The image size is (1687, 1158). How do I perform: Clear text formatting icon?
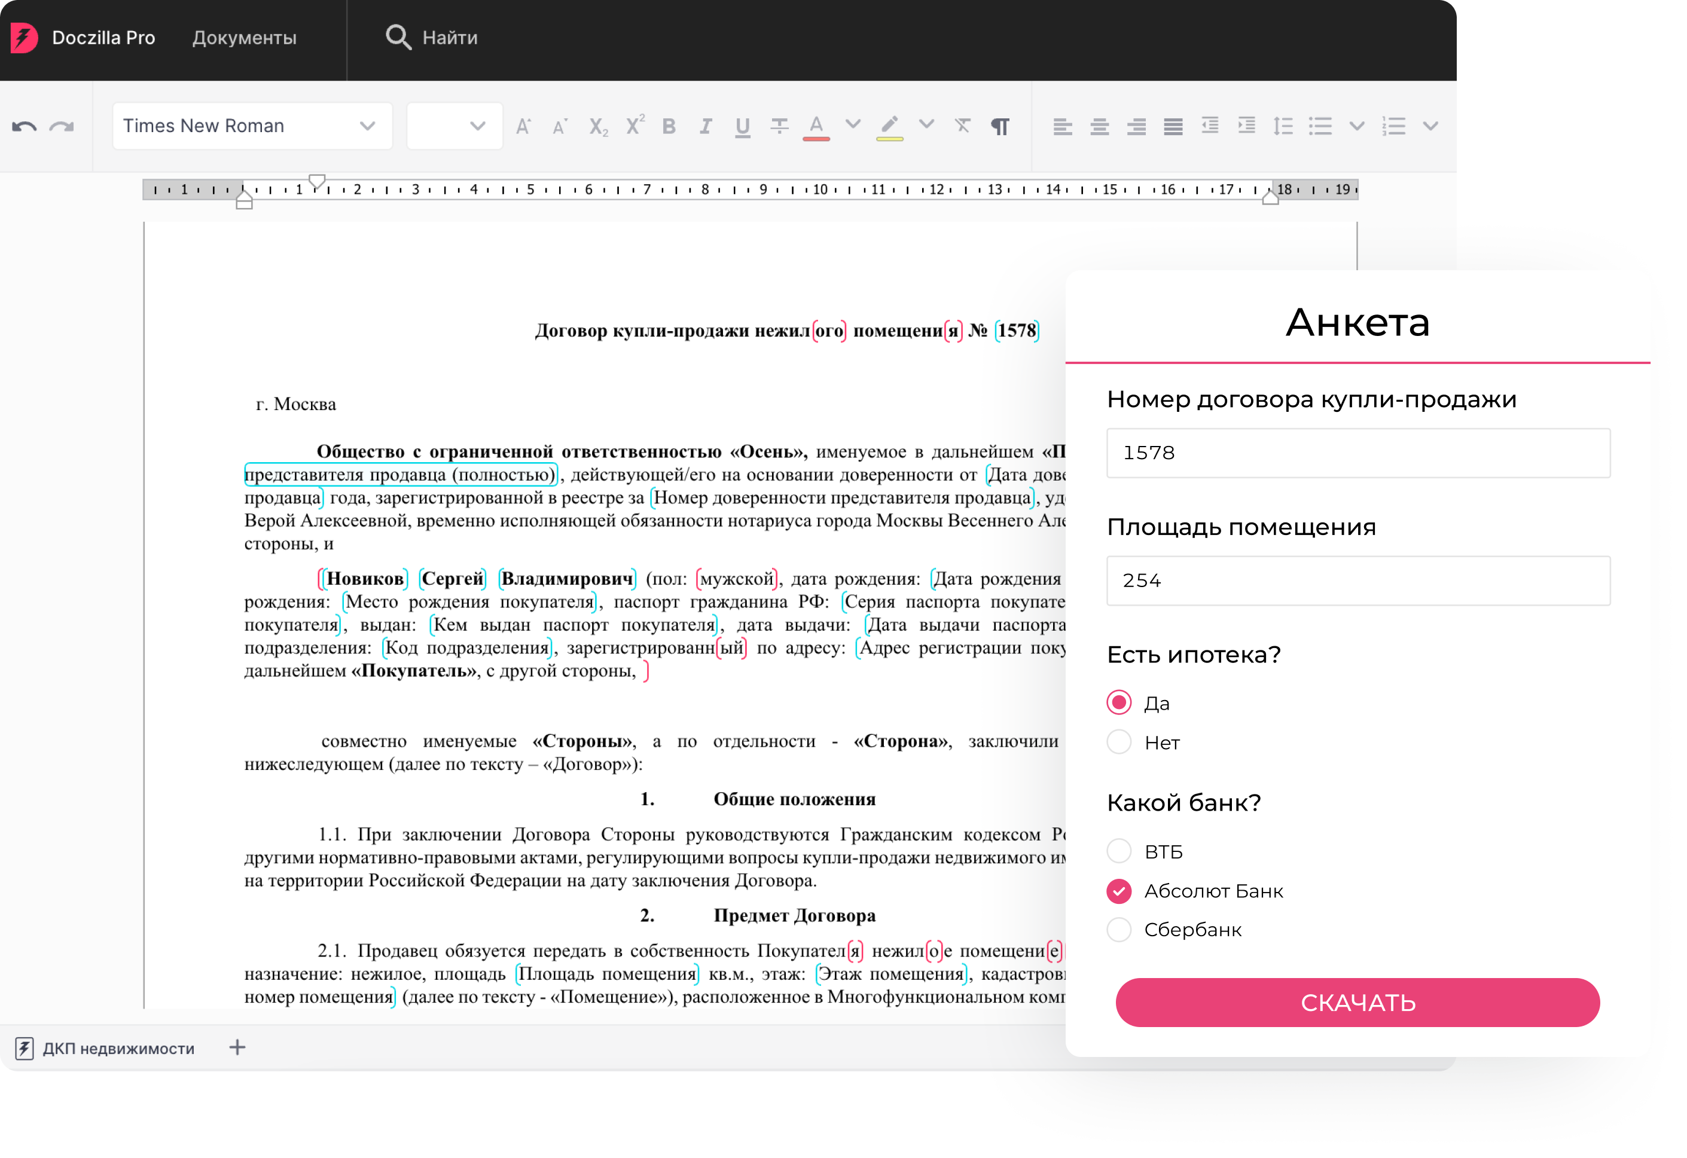pyautogui.click(x=963, y=126)
